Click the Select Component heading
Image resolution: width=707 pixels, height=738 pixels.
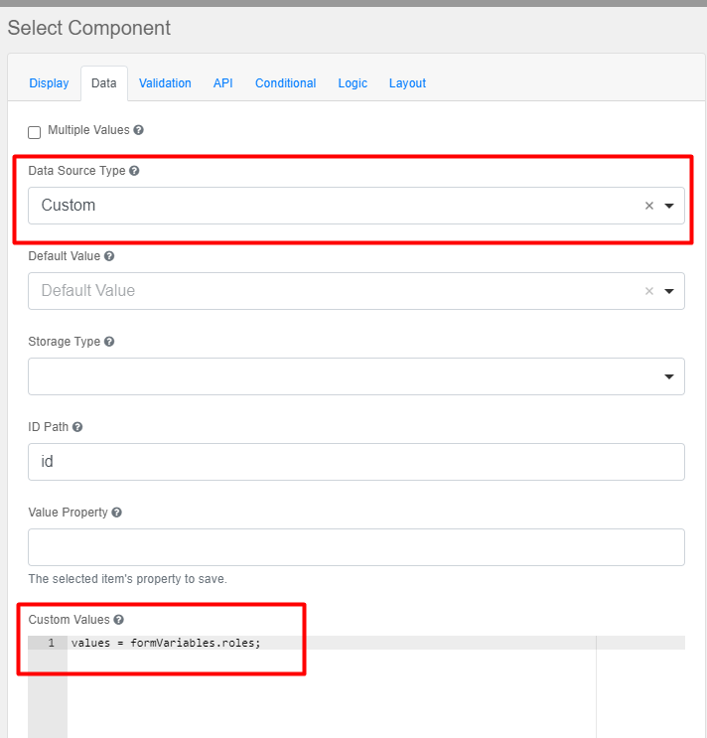[x=89, y=28]
